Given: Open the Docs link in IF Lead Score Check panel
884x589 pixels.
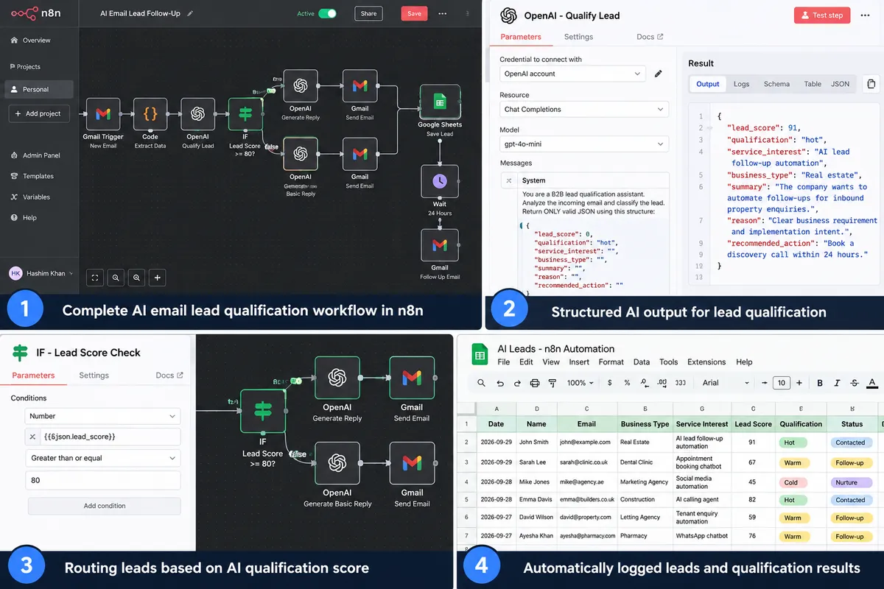Looking at the screenshot, I should (x=169, y=375).
